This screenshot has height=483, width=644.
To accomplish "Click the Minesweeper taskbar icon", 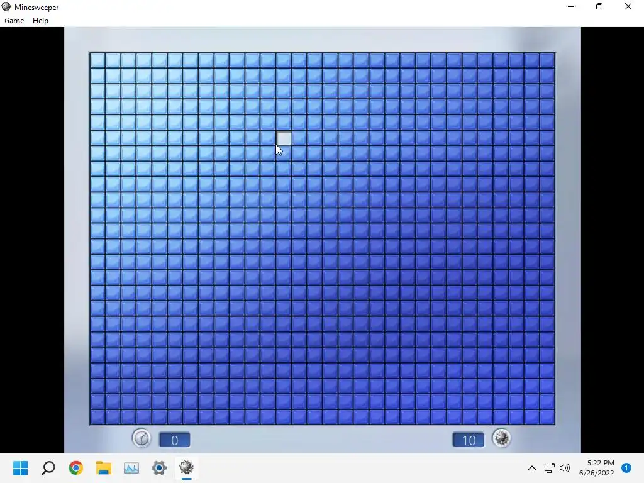I will [x=186, y=468].
